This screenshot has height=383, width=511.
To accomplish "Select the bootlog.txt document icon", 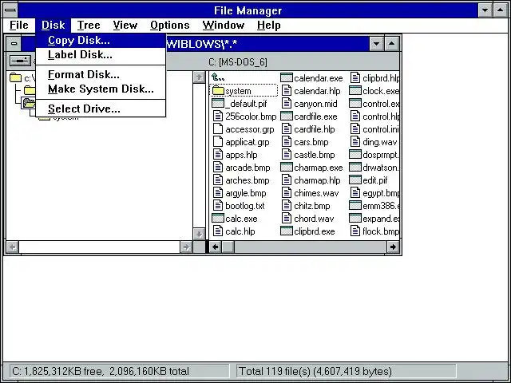I will pos(218,206).
